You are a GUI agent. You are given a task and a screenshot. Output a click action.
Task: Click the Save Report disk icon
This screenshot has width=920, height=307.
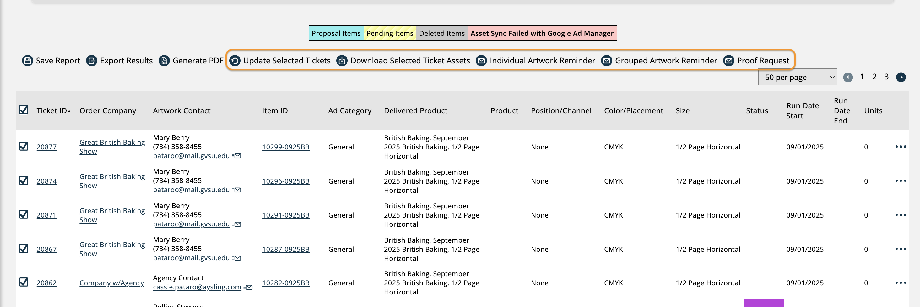click(28, 61)
